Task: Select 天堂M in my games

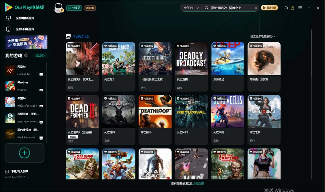Action: click(24, 70)
